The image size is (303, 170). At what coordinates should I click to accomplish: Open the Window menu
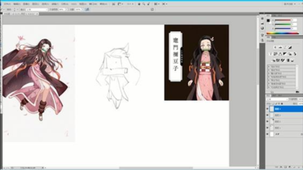pos(93,4)
